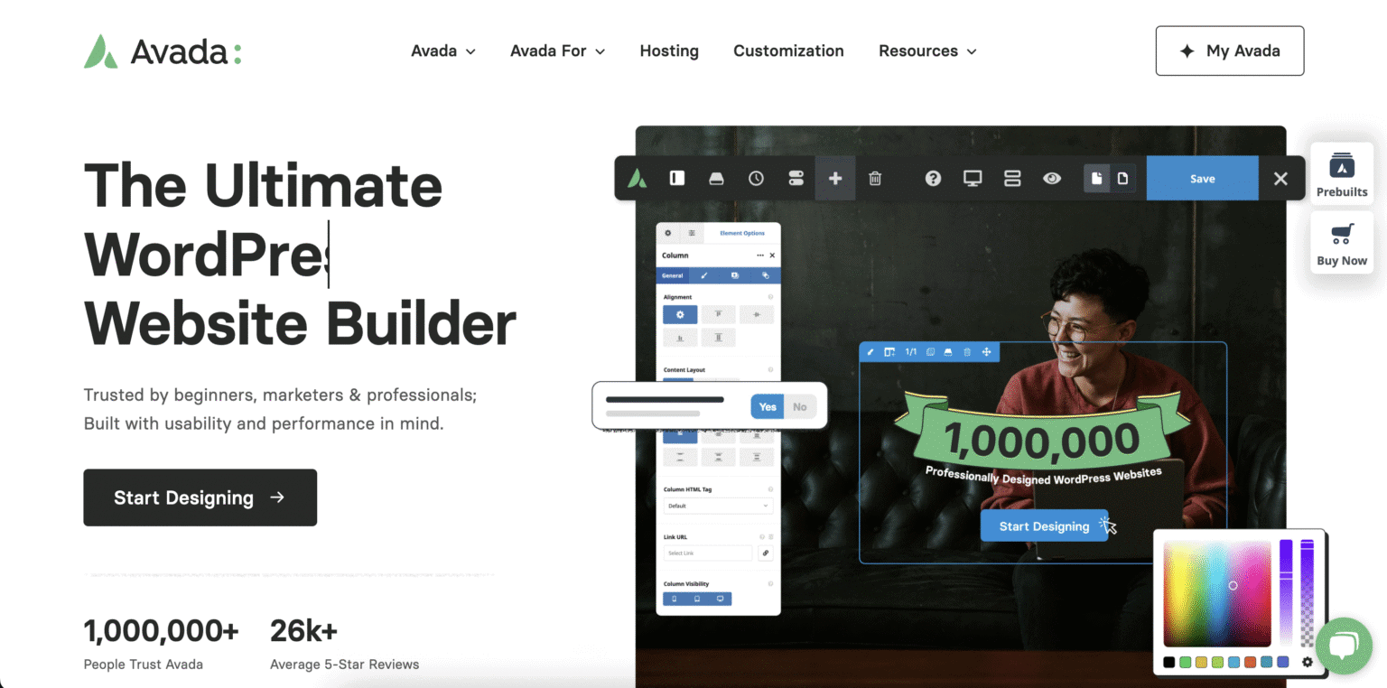
Task: Click the green Avada logo in builder toolbar
Action: tap(638, 178)
